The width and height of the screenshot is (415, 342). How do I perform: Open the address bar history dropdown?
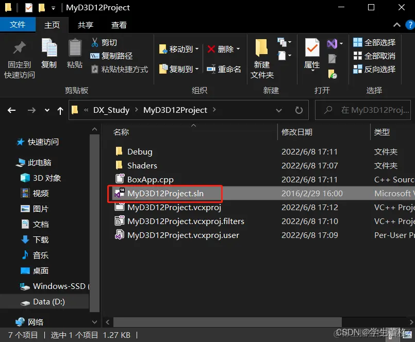(279, 110)
